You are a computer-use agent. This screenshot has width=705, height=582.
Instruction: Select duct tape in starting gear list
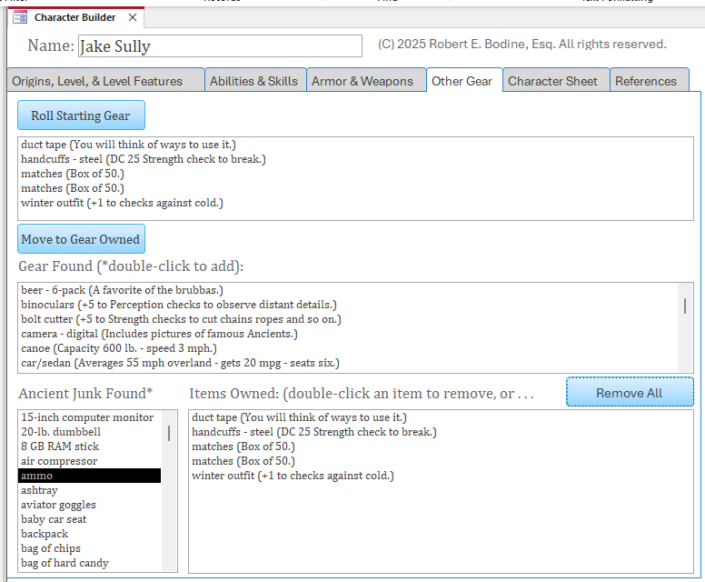[126, 145]
